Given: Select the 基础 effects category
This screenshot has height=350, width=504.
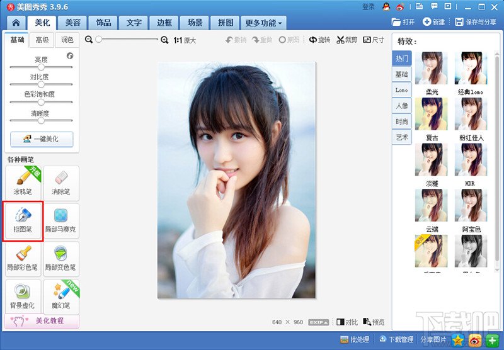Looking at the screenshot, I should (x=402, y=74).
